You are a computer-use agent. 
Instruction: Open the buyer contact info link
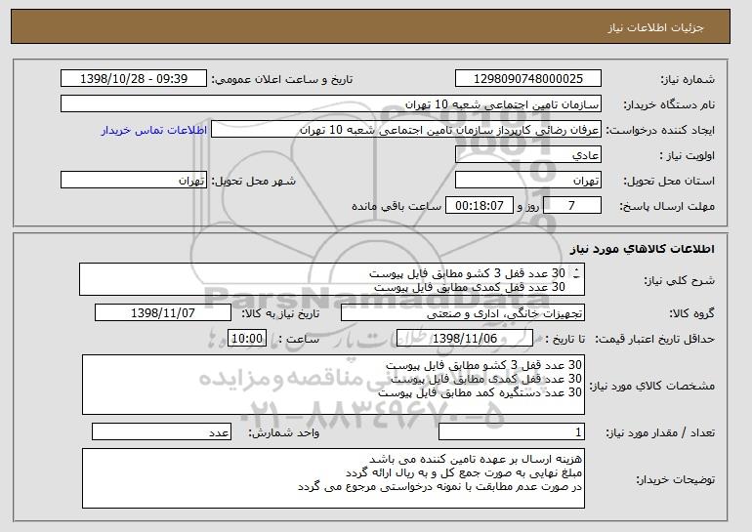coord(154,131)
